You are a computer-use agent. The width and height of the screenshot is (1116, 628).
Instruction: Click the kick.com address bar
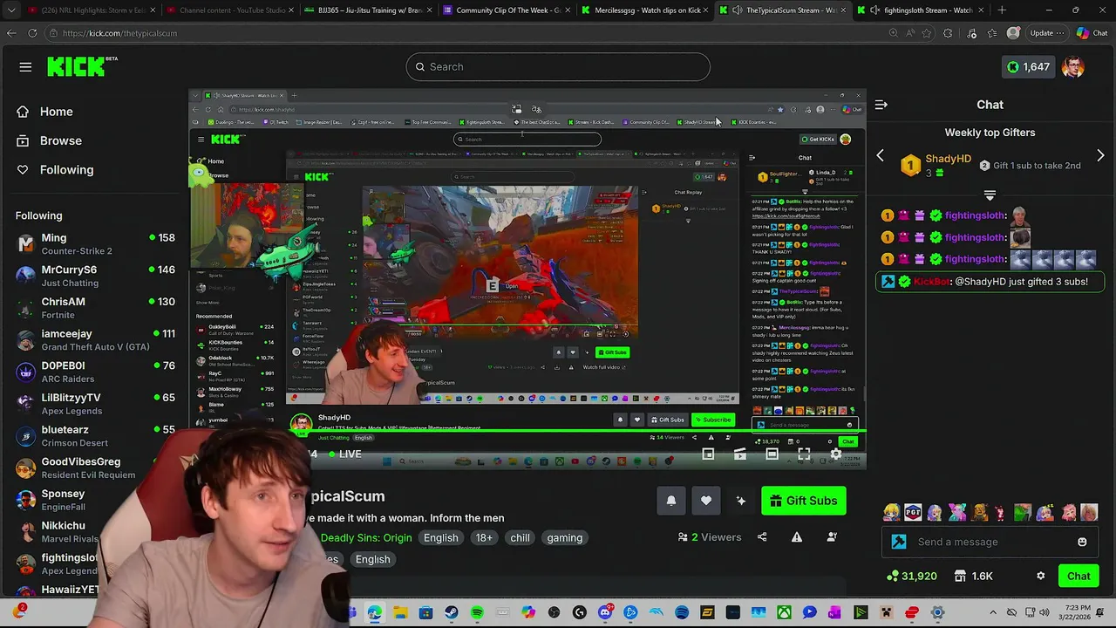click(x=471, y=33)
